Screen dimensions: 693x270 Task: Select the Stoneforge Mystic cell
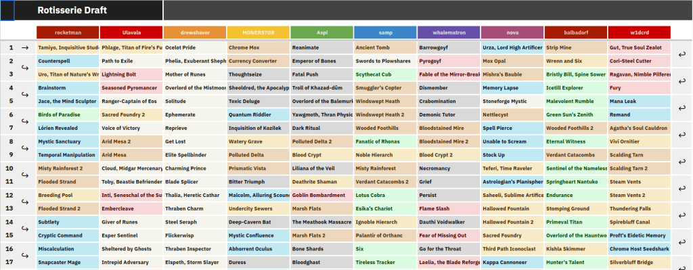513,102
